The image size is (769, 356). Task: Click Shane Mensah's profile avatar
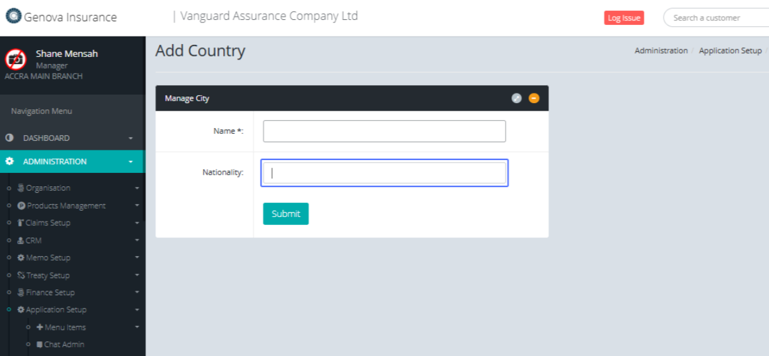point(16,60)
